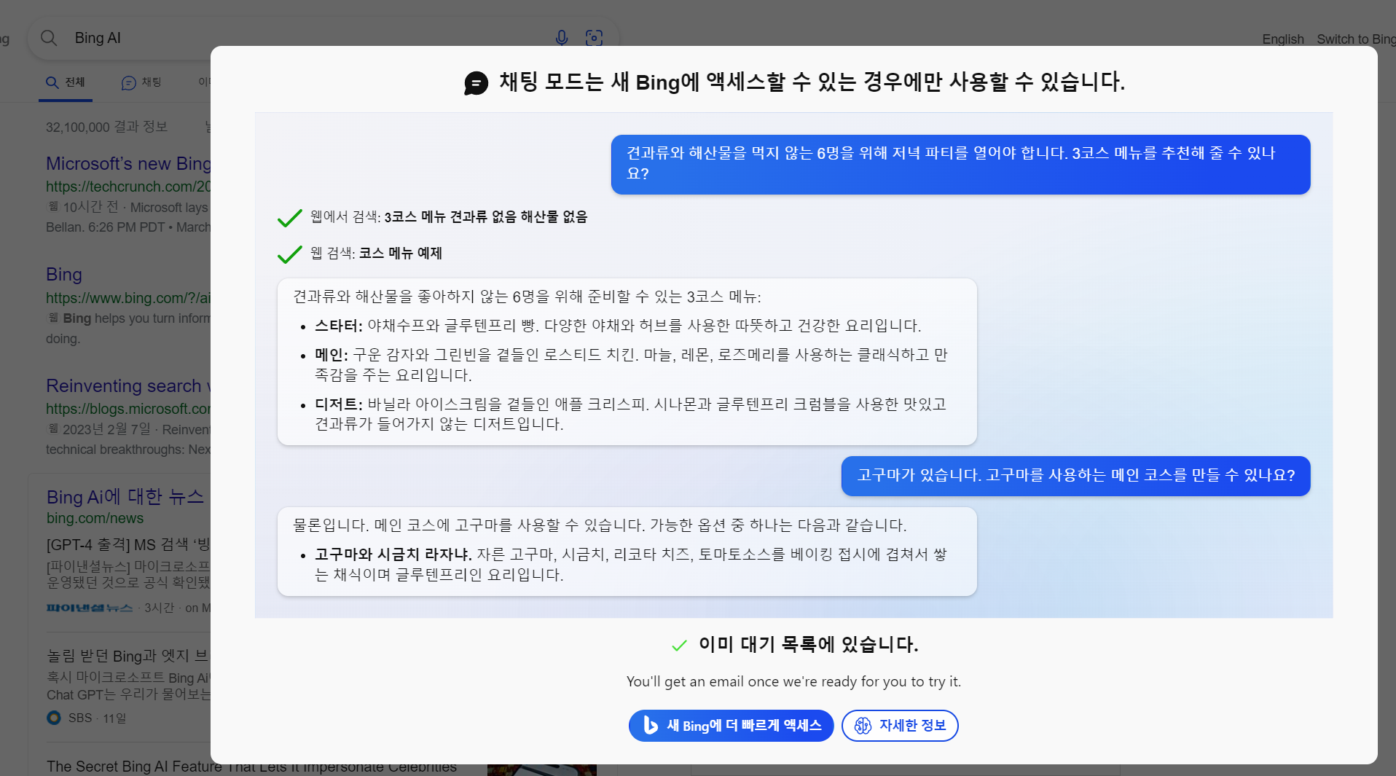Click the 32,100,000 결과 정보 count
The width and height of the screenshot is (1396, 776).
(107, 127)
